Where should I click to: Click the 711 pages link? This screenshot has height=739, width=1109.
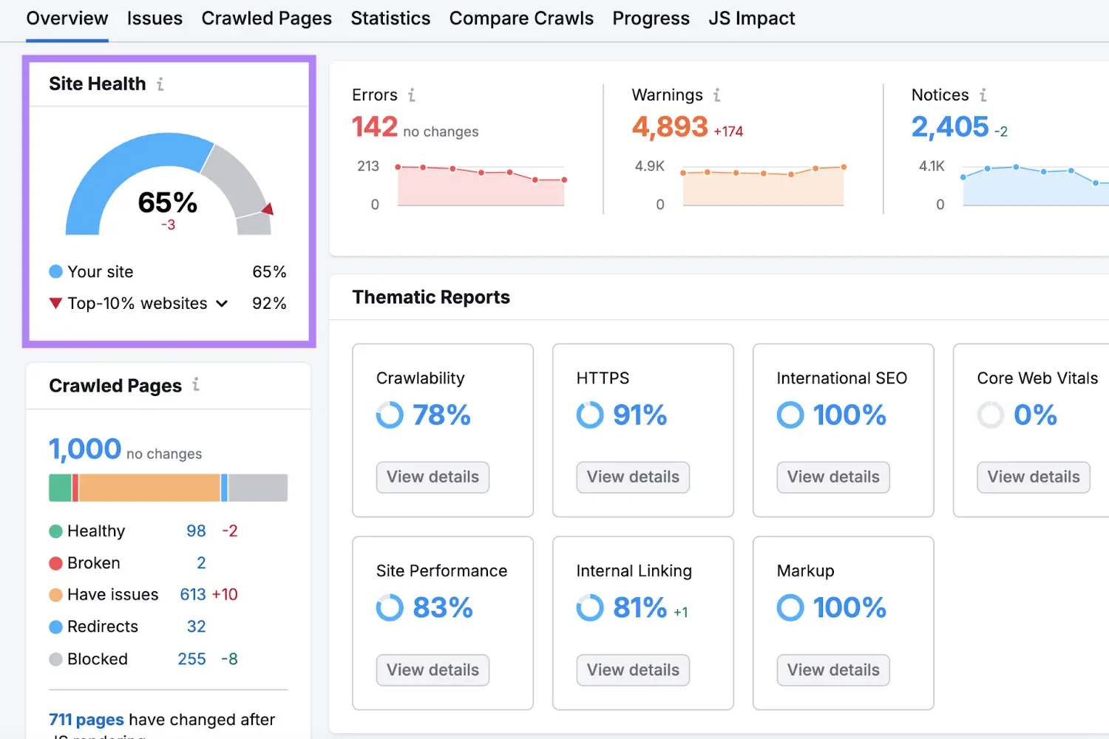86,720
